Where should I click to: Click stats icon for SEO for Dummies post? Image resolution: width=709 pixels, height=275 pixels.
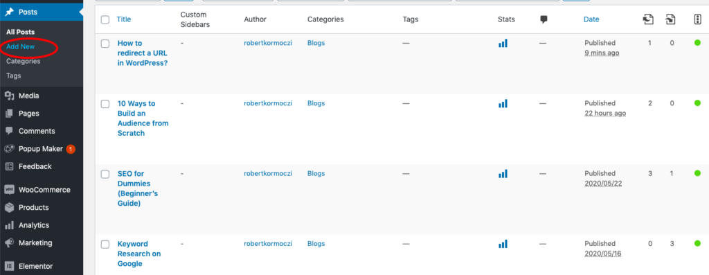(503, 174)
